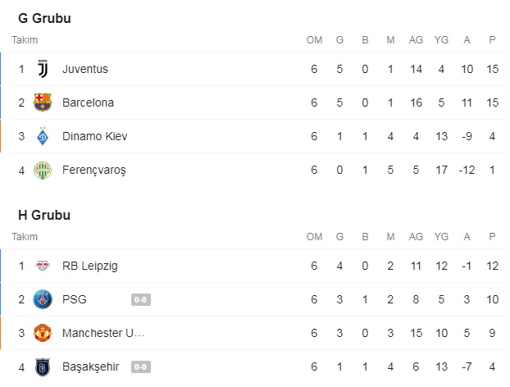Image resolution: width=510 pixels, height=387 pixels.
Task: Click the 0-0 live score badge beside PSG
Action: tap(140, 300)
